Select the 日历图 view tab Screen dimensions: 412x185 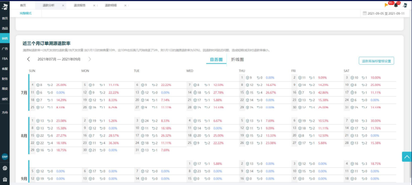click(216, 59)
